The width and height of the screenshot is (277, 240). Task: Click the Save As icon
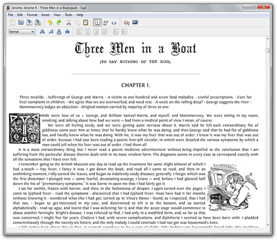point(38,23)
